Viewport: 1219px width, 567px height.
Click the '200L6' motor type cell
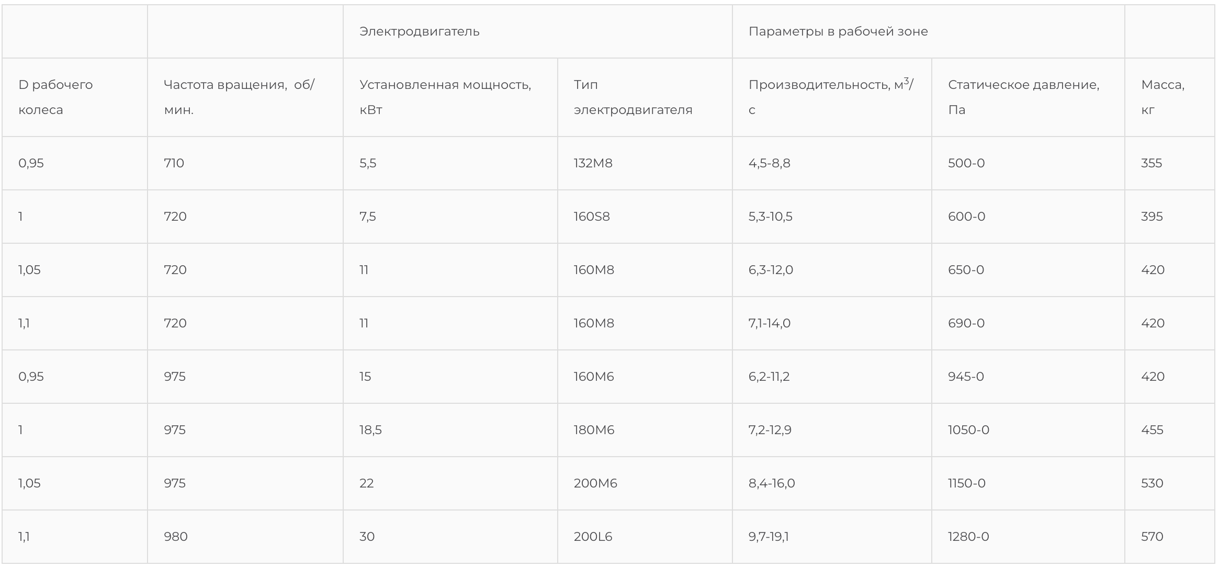coord(592,537)
